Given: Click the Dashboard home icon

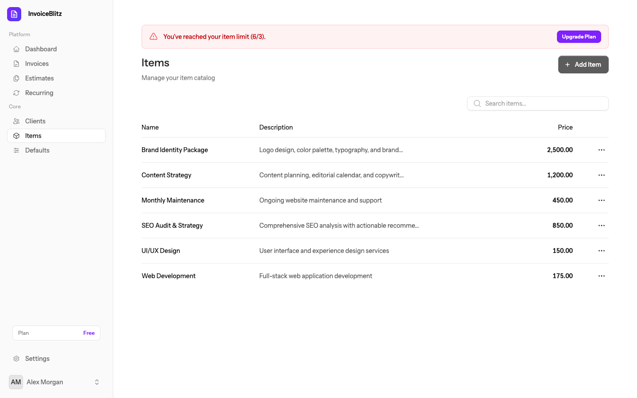Looking at the screenshot, I should (16, 49).
